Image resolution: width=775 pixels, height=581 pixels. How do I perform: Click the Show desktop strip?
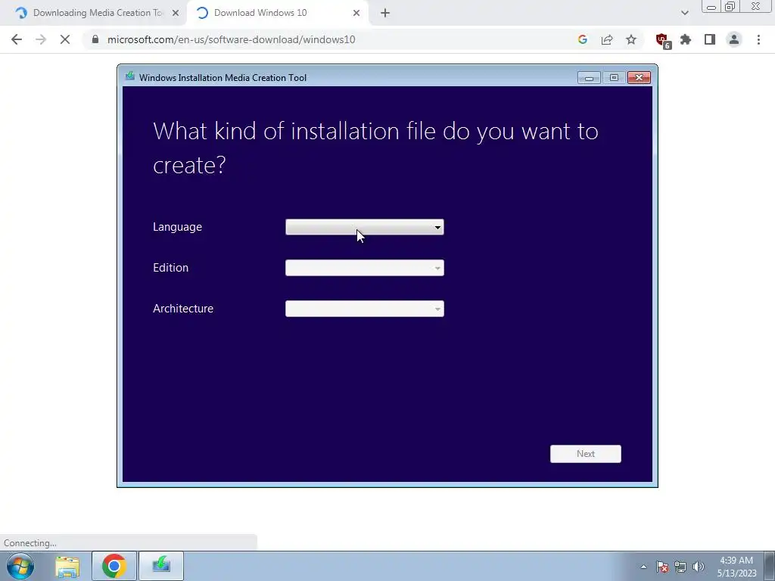769,566
